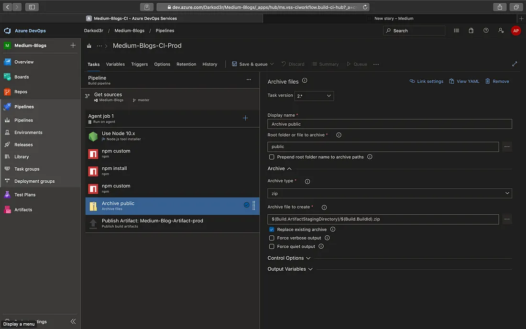Switch to the Options tab
Screen dimensions: 526x329
[162, 64]
